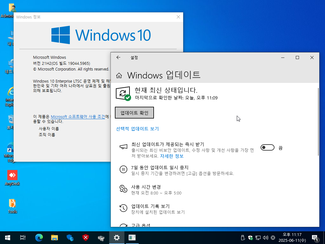Minimize the 설정 window
The image size is (325, 244).
(x=283, y=58)
